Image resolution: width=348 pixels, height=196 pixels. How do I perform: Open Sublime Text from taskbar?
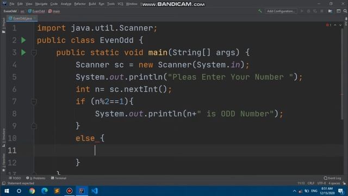pos(57,191)
